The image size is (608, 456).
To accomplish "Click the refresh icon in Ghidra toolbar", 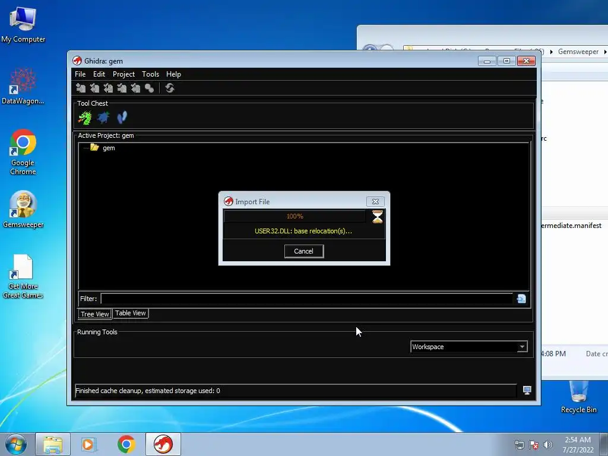I will pos(169,88).
